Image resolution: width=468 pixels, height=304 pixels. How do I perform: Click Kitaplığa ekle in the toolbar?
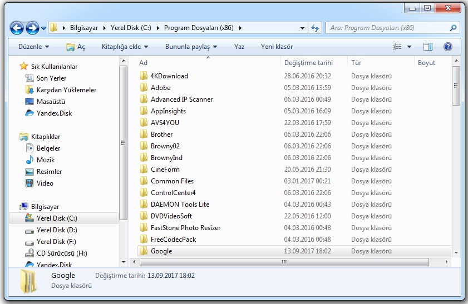click(125, 47)
